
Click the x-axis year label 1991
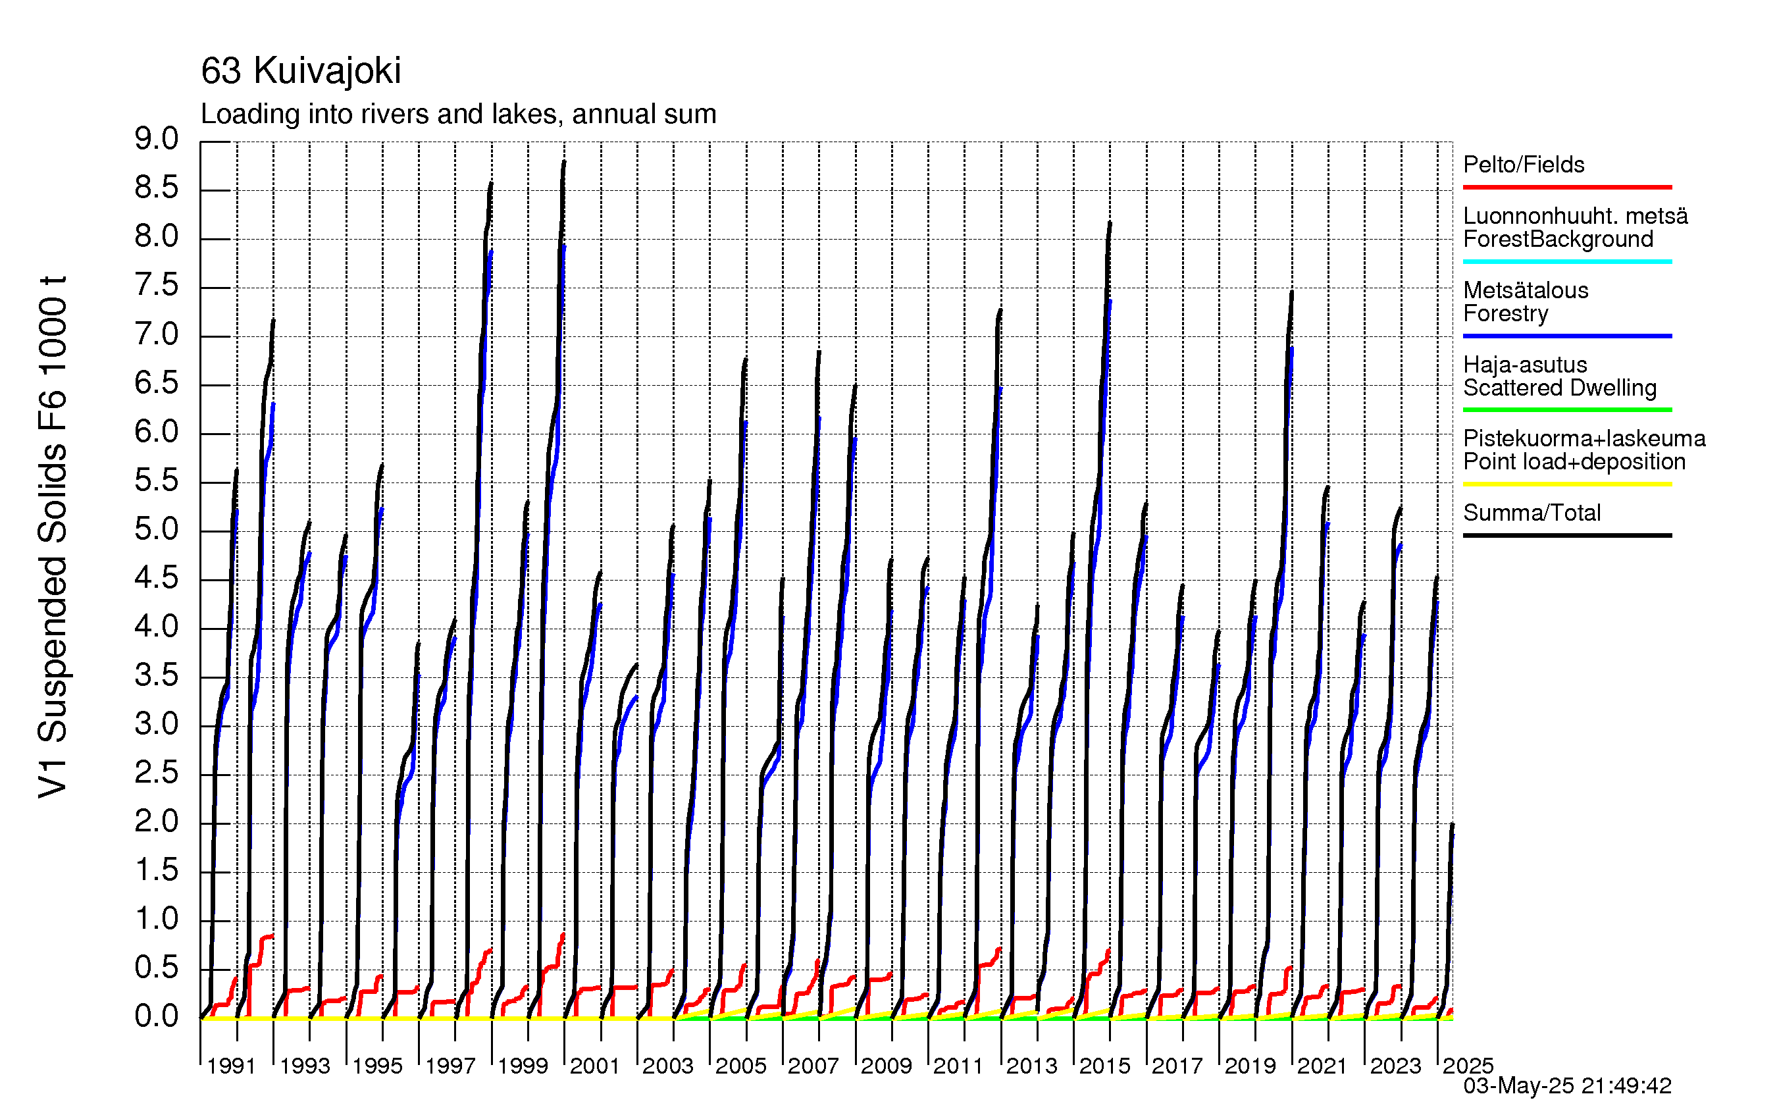231,1066
